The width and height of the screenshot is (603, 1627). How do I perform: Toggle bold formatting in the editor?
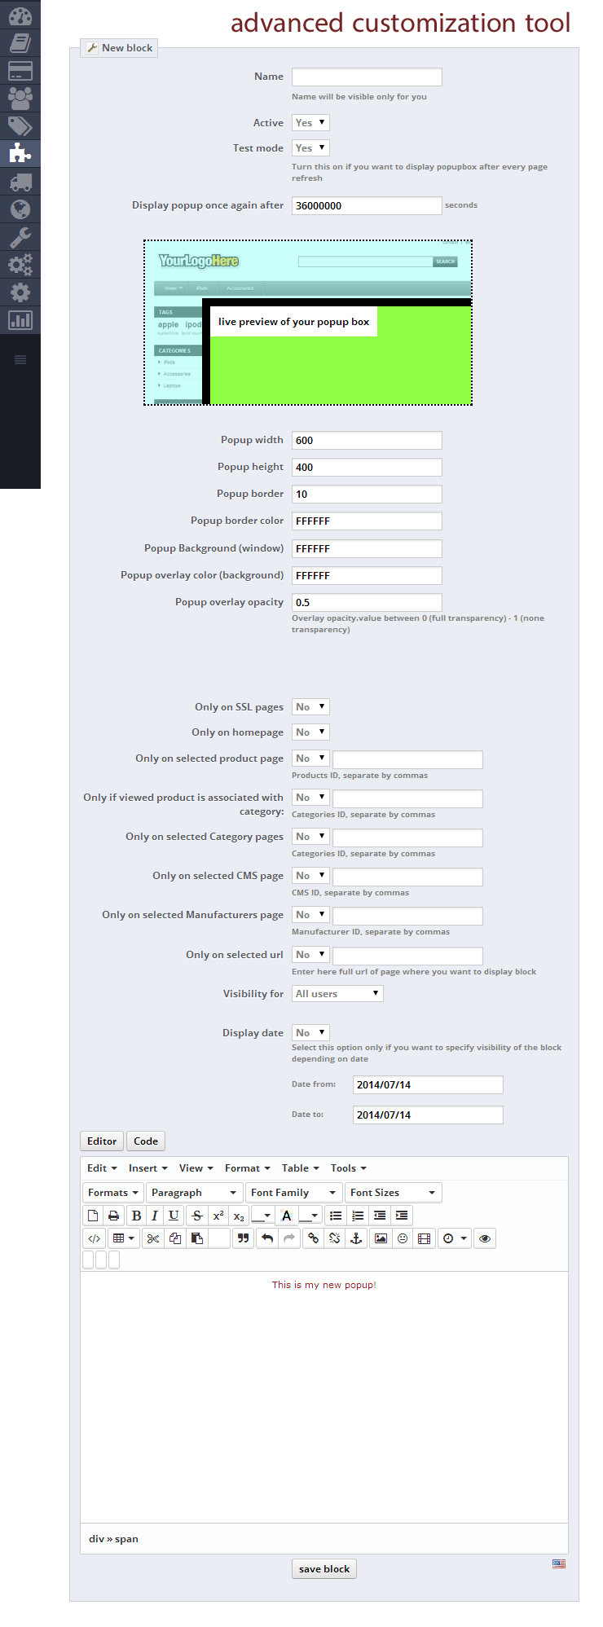(x=136, y=1215)
